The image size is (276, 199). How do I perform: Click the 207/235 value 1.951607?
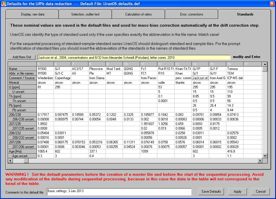click(149, 124)
